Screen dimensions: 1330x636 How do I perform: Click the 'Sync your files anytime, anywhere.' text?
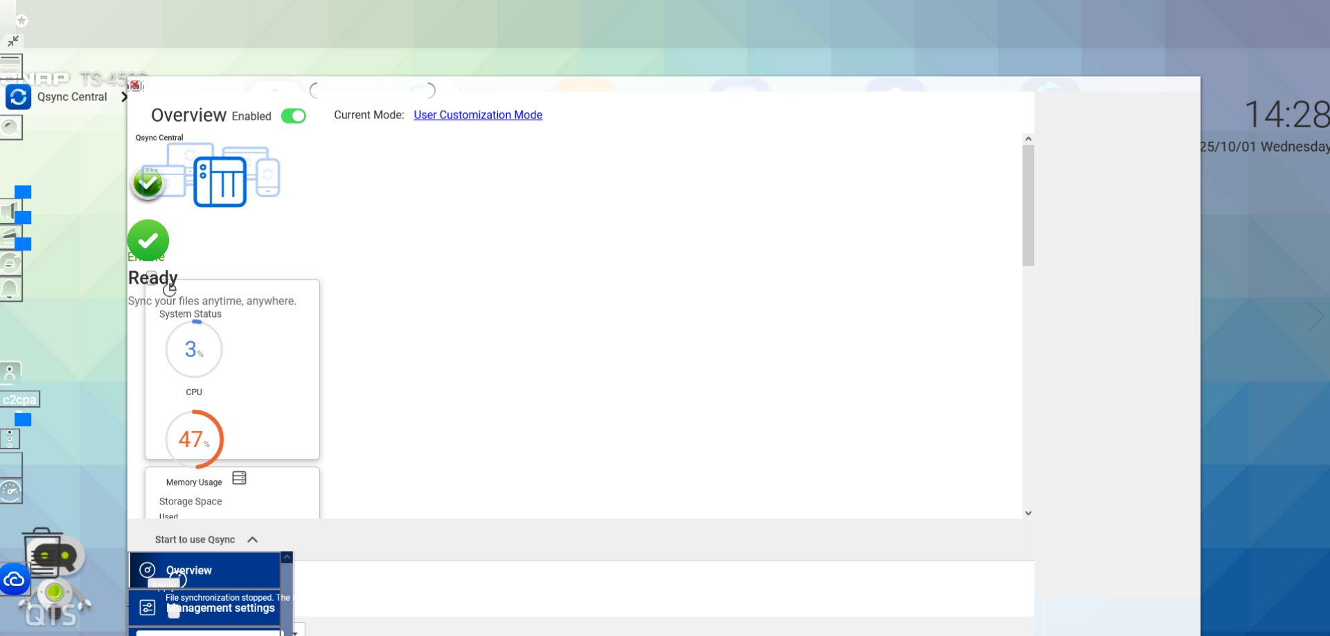[x=212, y=301]
